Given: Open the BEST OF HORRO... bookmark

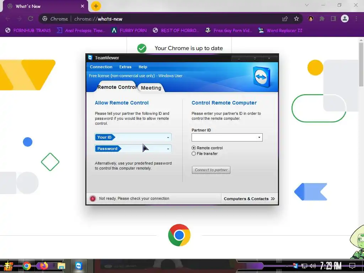Looking at the screenshot, I should pyautogui.click(x=176, y=31).
